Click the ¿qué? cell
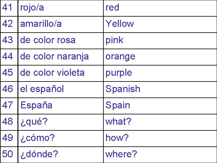The width and height of the screenshot is (217, 163). (x=61, y=122)
